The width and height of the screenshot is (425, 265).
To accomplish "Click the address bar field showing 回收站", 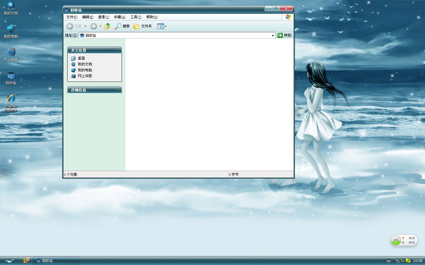I will (177, 35).
